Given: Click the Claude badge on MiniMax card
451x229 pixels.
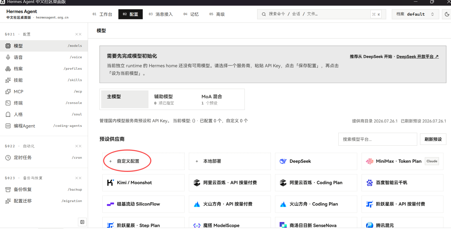Looking at the screenshot, I should tap(432, 161).
